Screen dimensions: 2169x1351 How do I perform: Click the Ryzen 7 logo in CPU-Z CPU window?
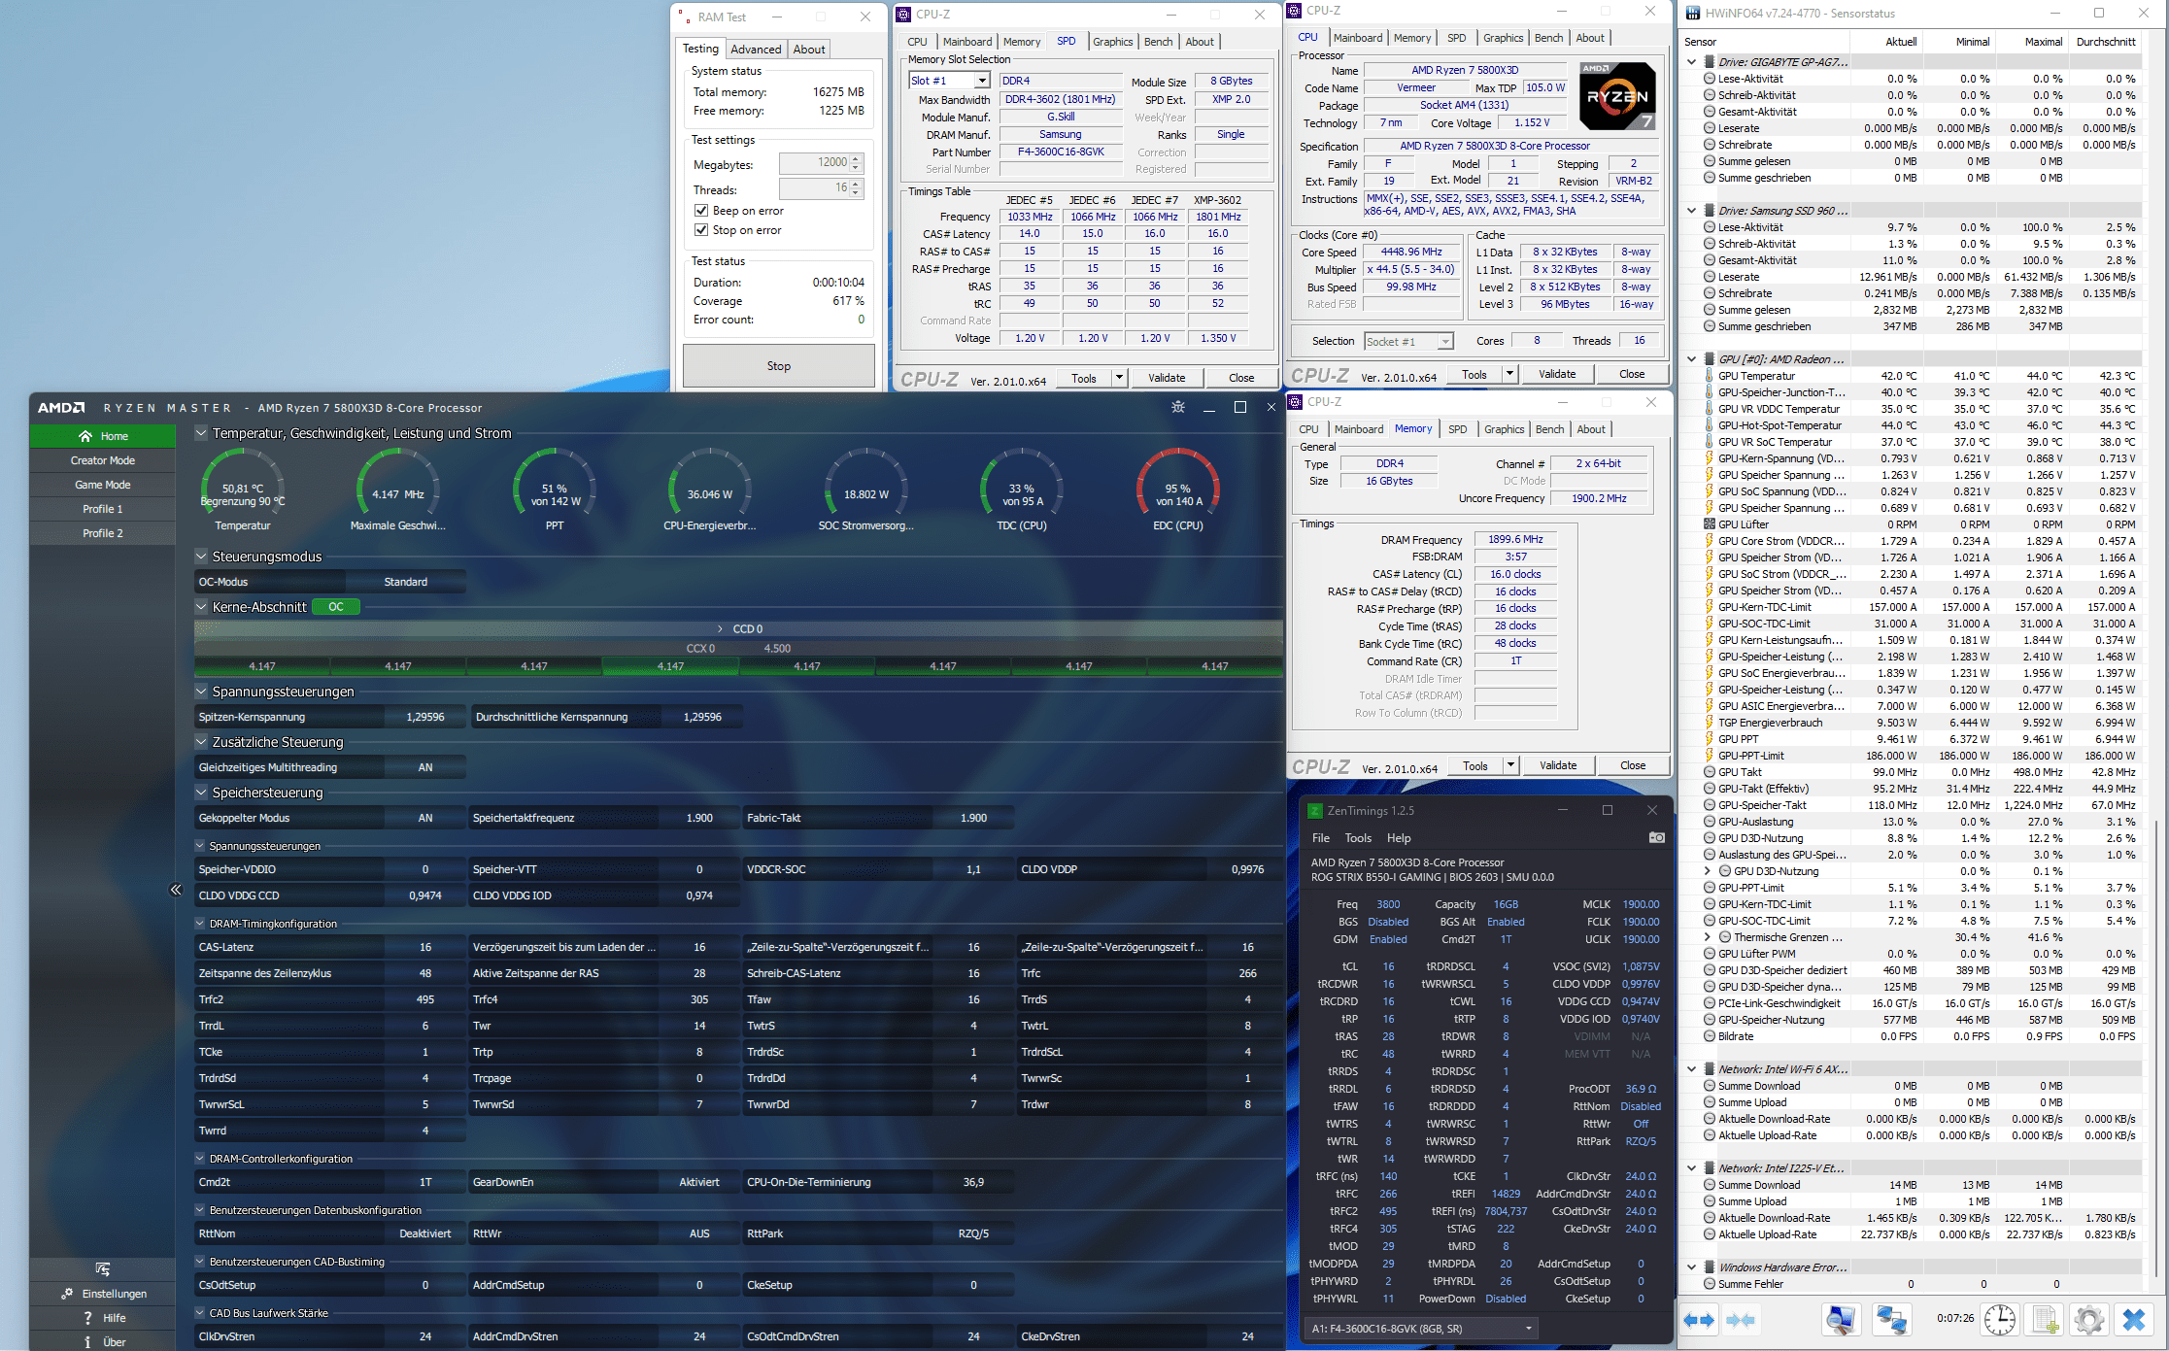pyautogui.click(x=1617, y=96)
